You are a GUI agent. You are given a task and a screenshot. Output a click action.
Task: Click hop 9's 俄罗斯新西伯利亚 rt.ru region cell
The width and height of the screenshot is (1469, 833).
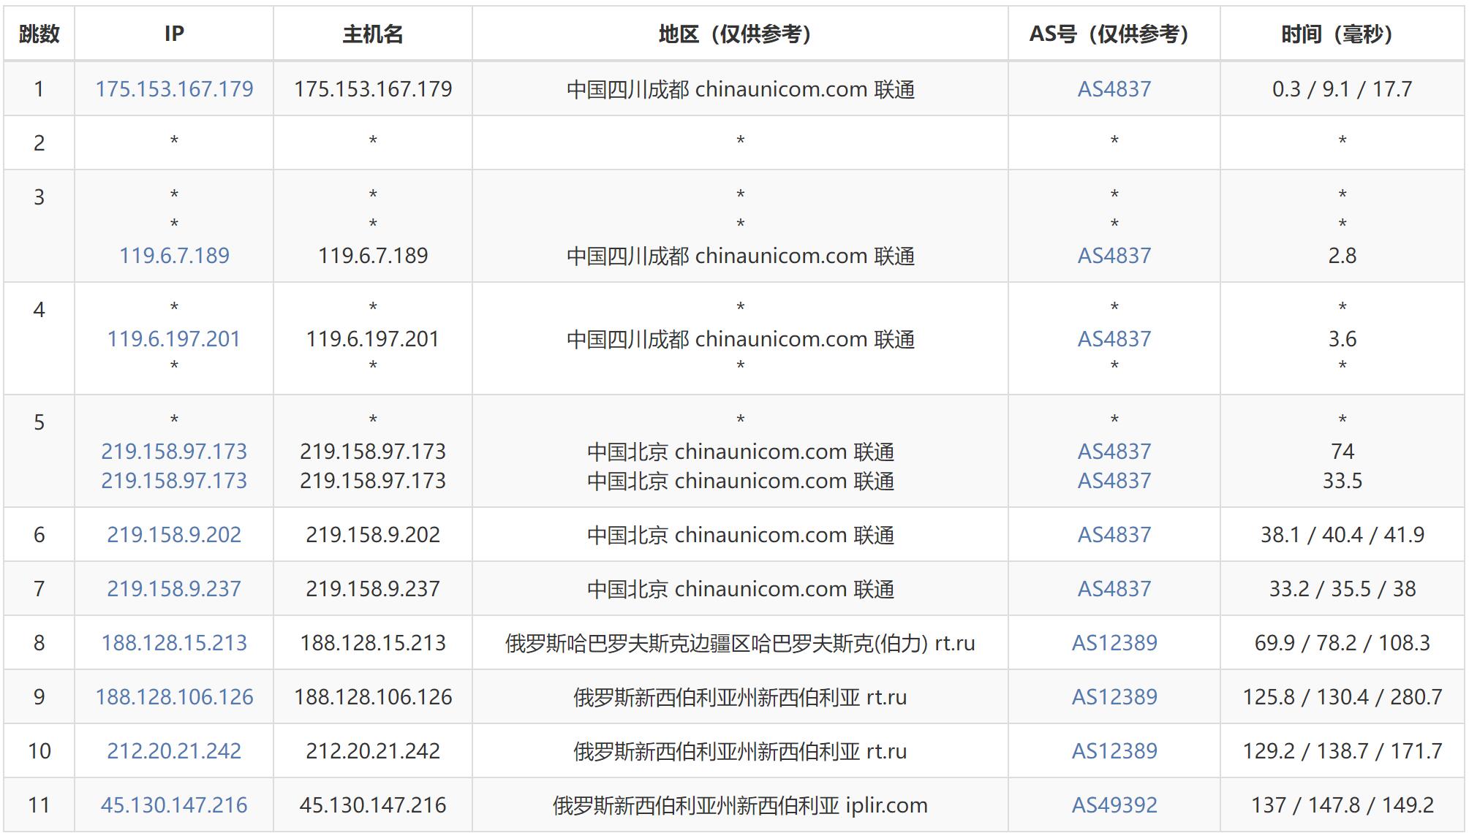[740, 697]
